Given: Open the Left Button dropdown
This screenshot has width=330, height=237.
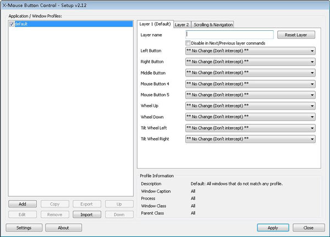Looking at the screenshot, I should point(250,51).
